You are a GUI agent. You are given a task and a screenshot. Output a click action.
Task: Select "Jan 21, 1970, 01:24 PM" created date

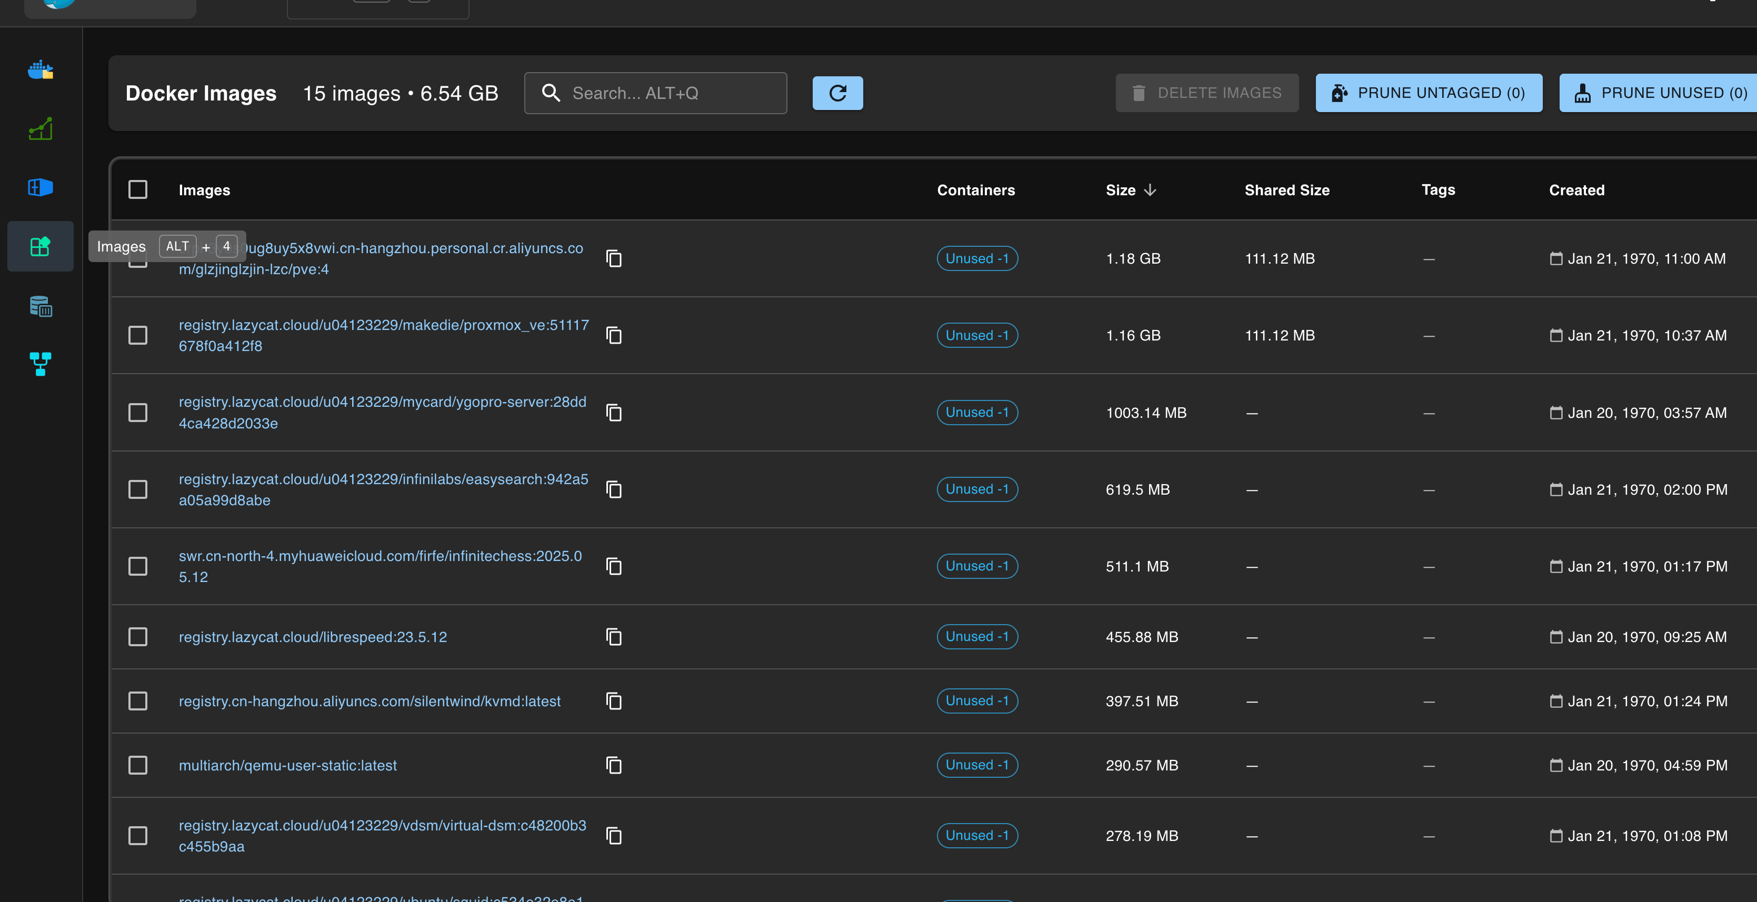[1647, 701]
